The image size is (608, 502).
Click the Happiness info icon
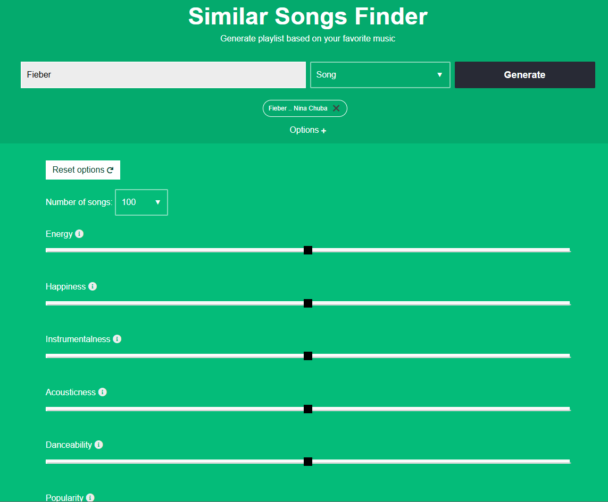tap(93, 286)
